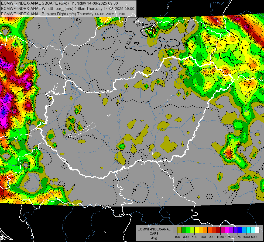Select the bright magenta legend swatch
This screenshot has width=264, height=242.
pyautogui.click(x=227, y=230)
